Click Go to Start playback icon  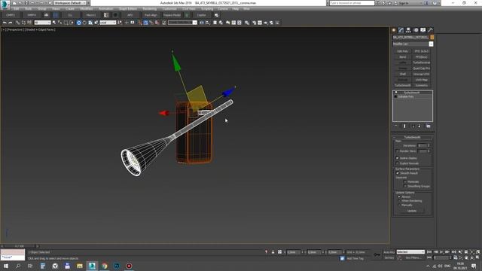429,252
